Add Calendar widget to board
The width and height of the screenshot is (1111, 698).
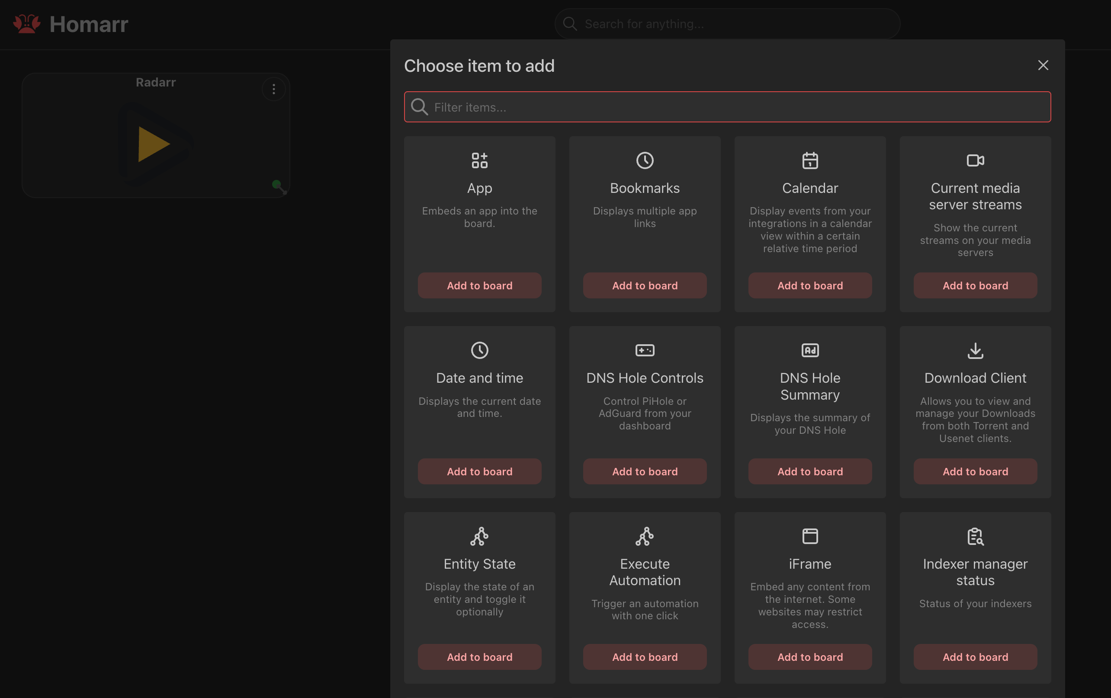810,285
